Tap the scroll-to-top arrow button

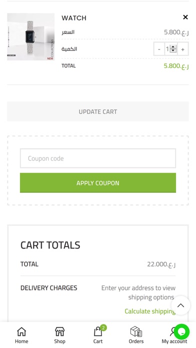tap(180, 305)
